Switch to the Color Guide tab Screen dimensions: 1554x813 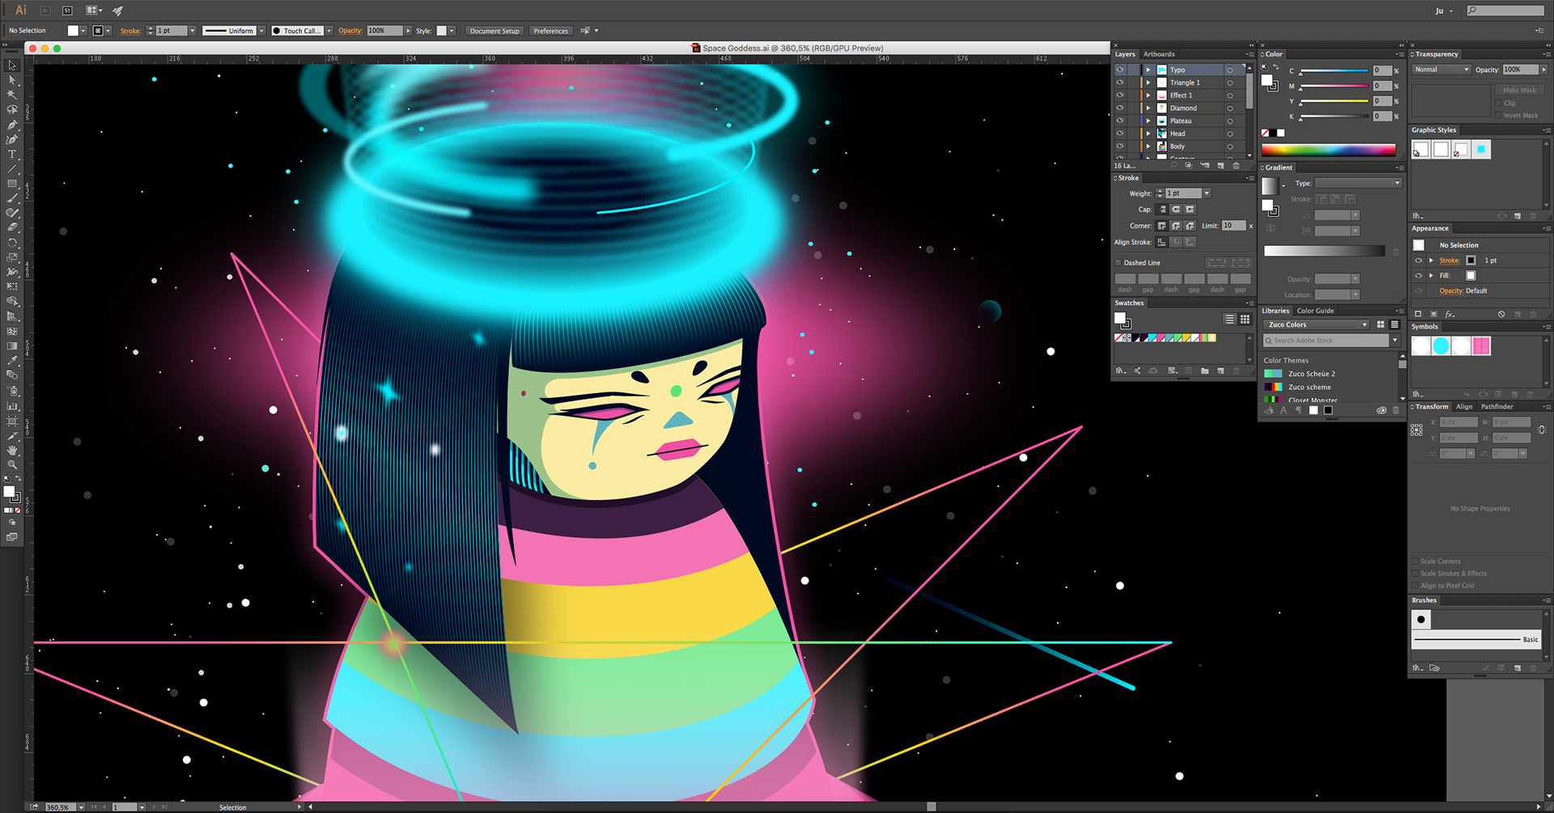tap(1315, 311)
